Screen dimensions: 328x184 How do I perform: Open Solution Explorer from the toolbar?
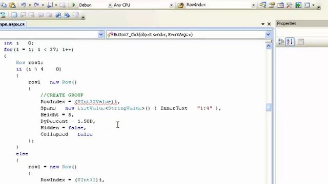coord(263,5)
